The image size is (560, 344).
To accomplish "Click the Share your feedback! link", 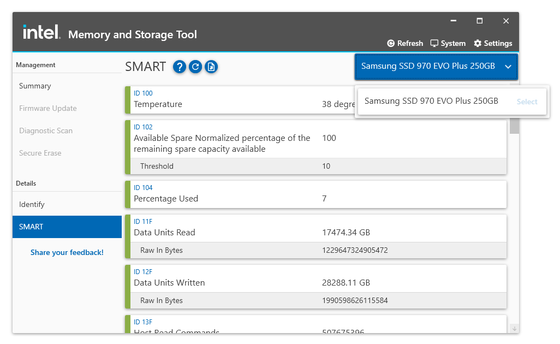I will [x=67, y=253].
